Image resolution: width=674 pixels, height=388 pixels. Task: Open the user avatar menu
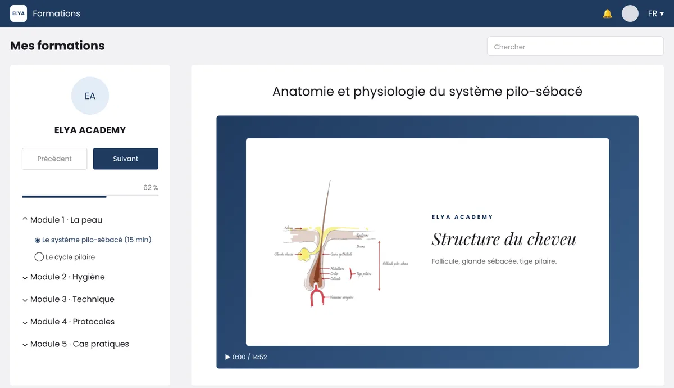(630, 13)
